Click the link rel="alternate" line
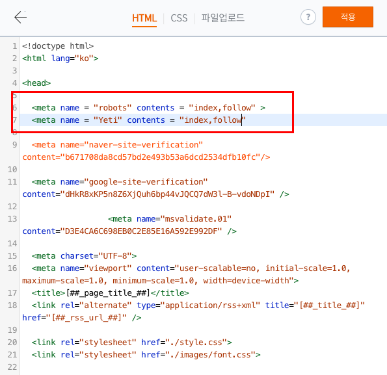This screenshot has width=387, height=375. (x=198, y=305)
